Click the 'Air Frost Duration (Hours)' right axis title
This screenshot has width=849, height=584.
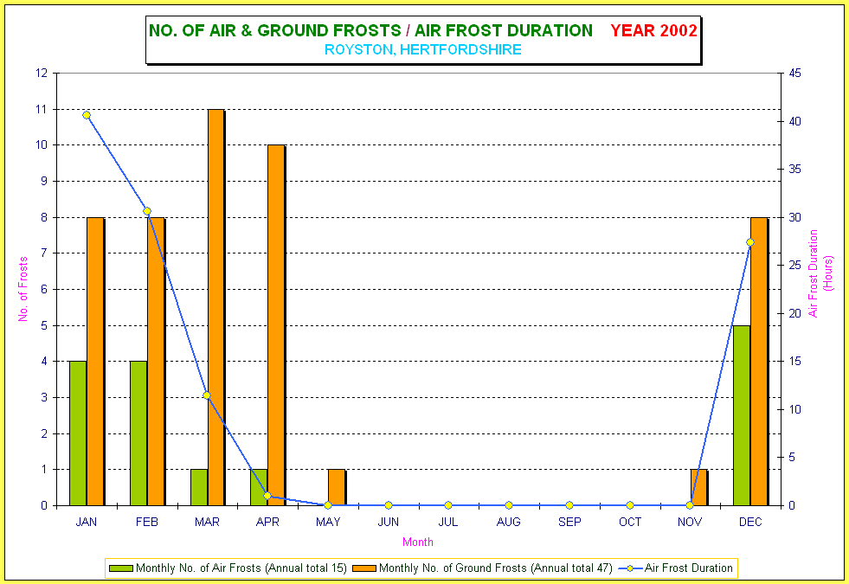(820, 273)
